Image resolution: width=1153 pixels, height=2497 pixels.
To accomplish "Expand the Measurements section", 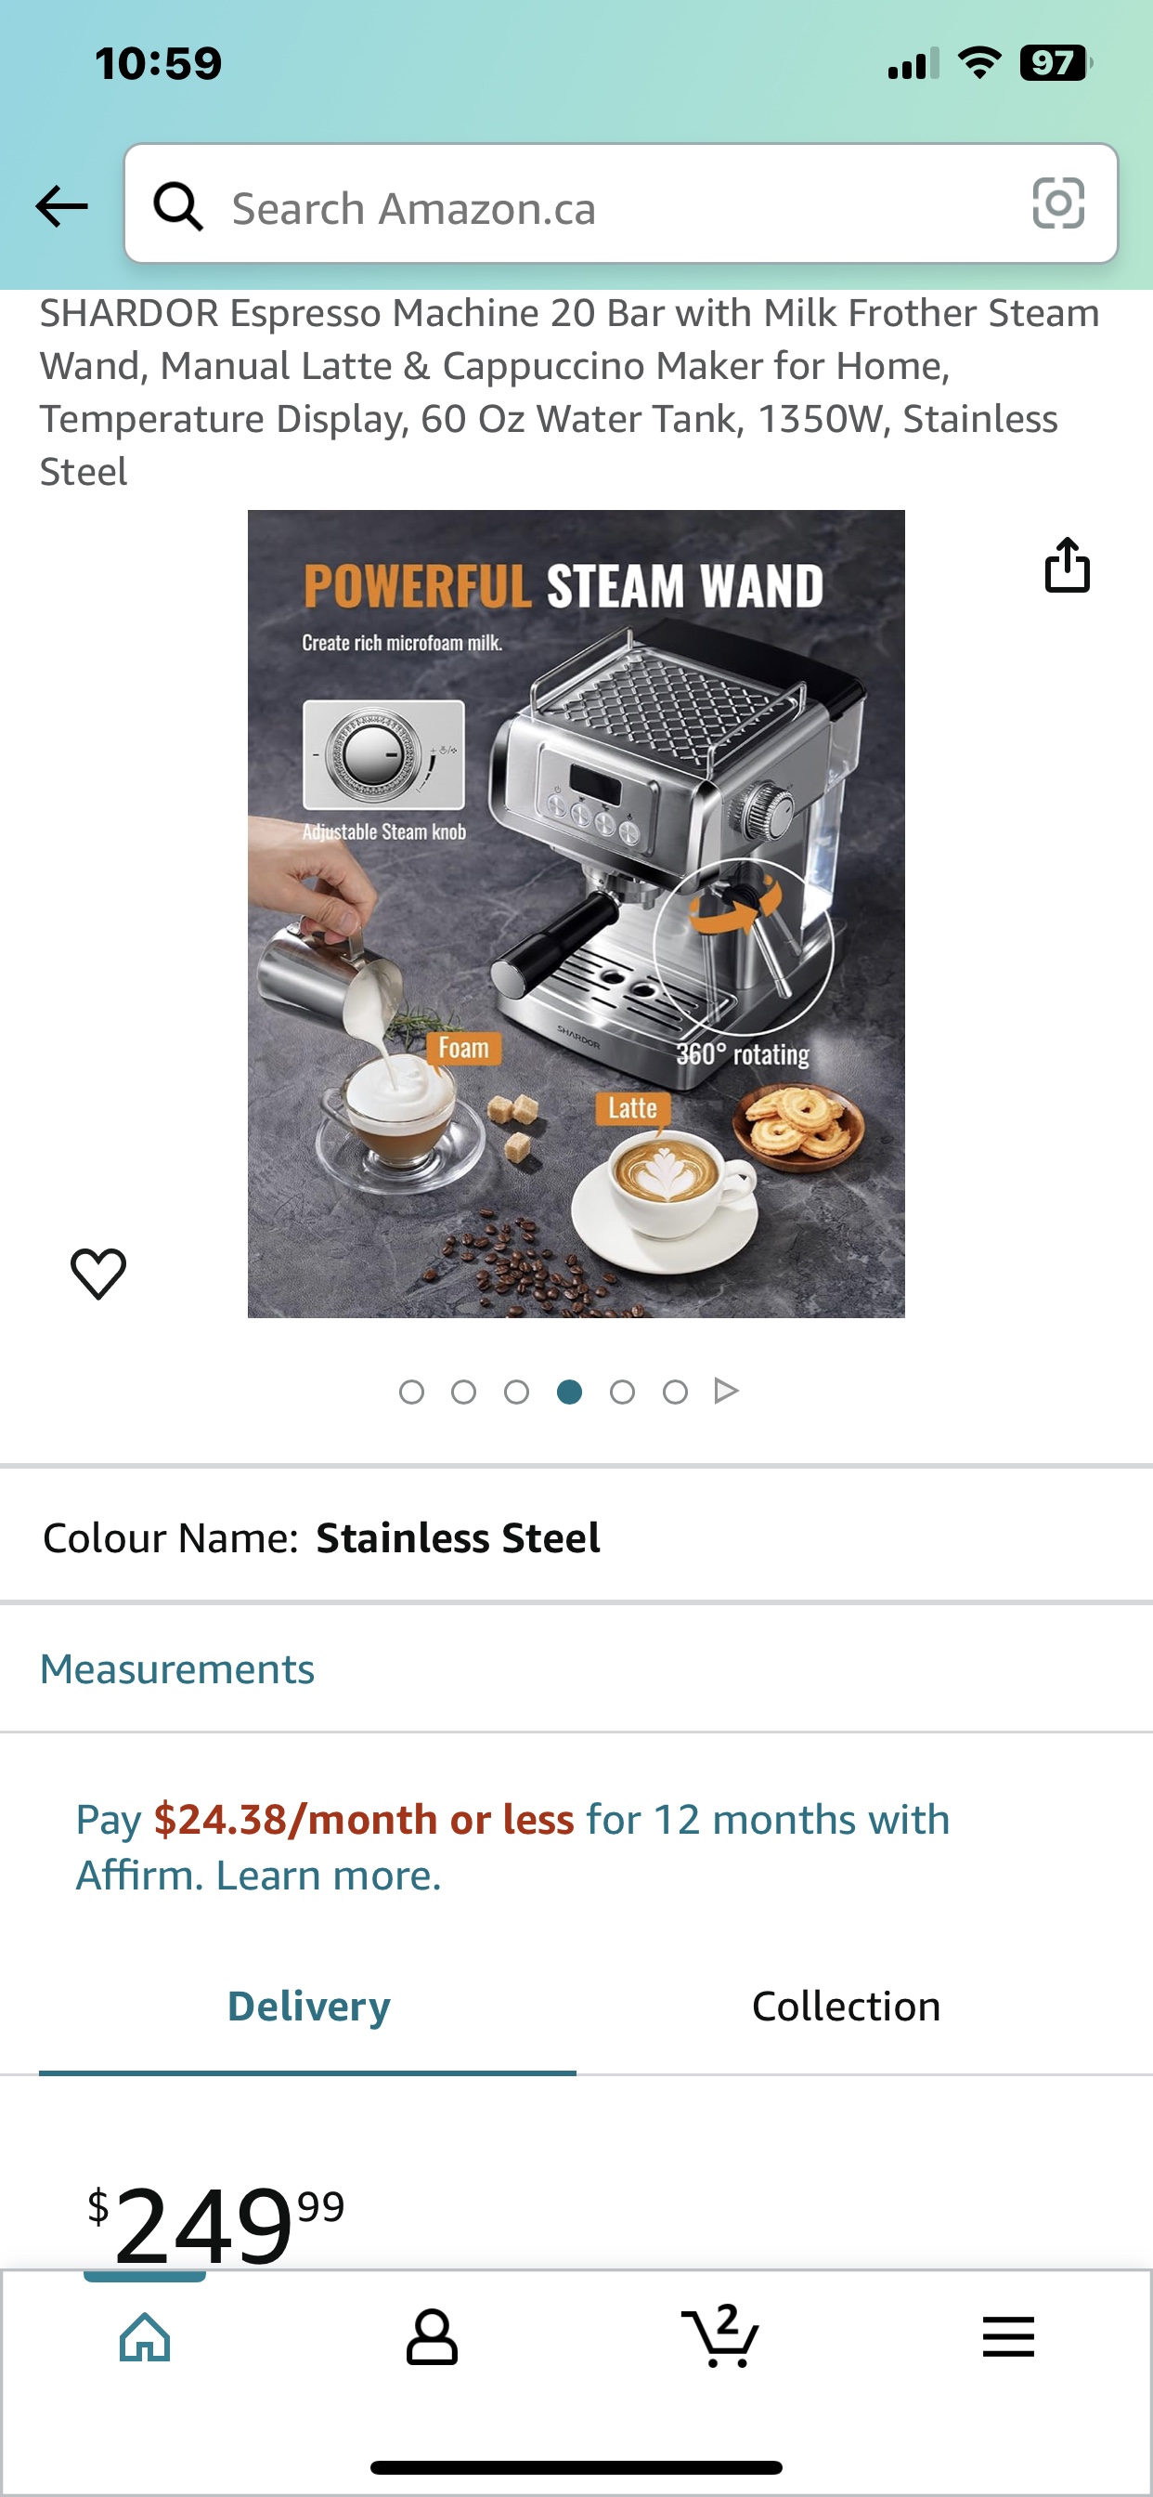I will click(x=176, y=1669).
